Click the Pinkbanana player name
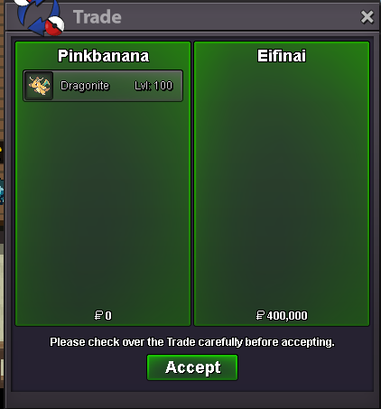The image size is (381, 409). click(103, 56)
